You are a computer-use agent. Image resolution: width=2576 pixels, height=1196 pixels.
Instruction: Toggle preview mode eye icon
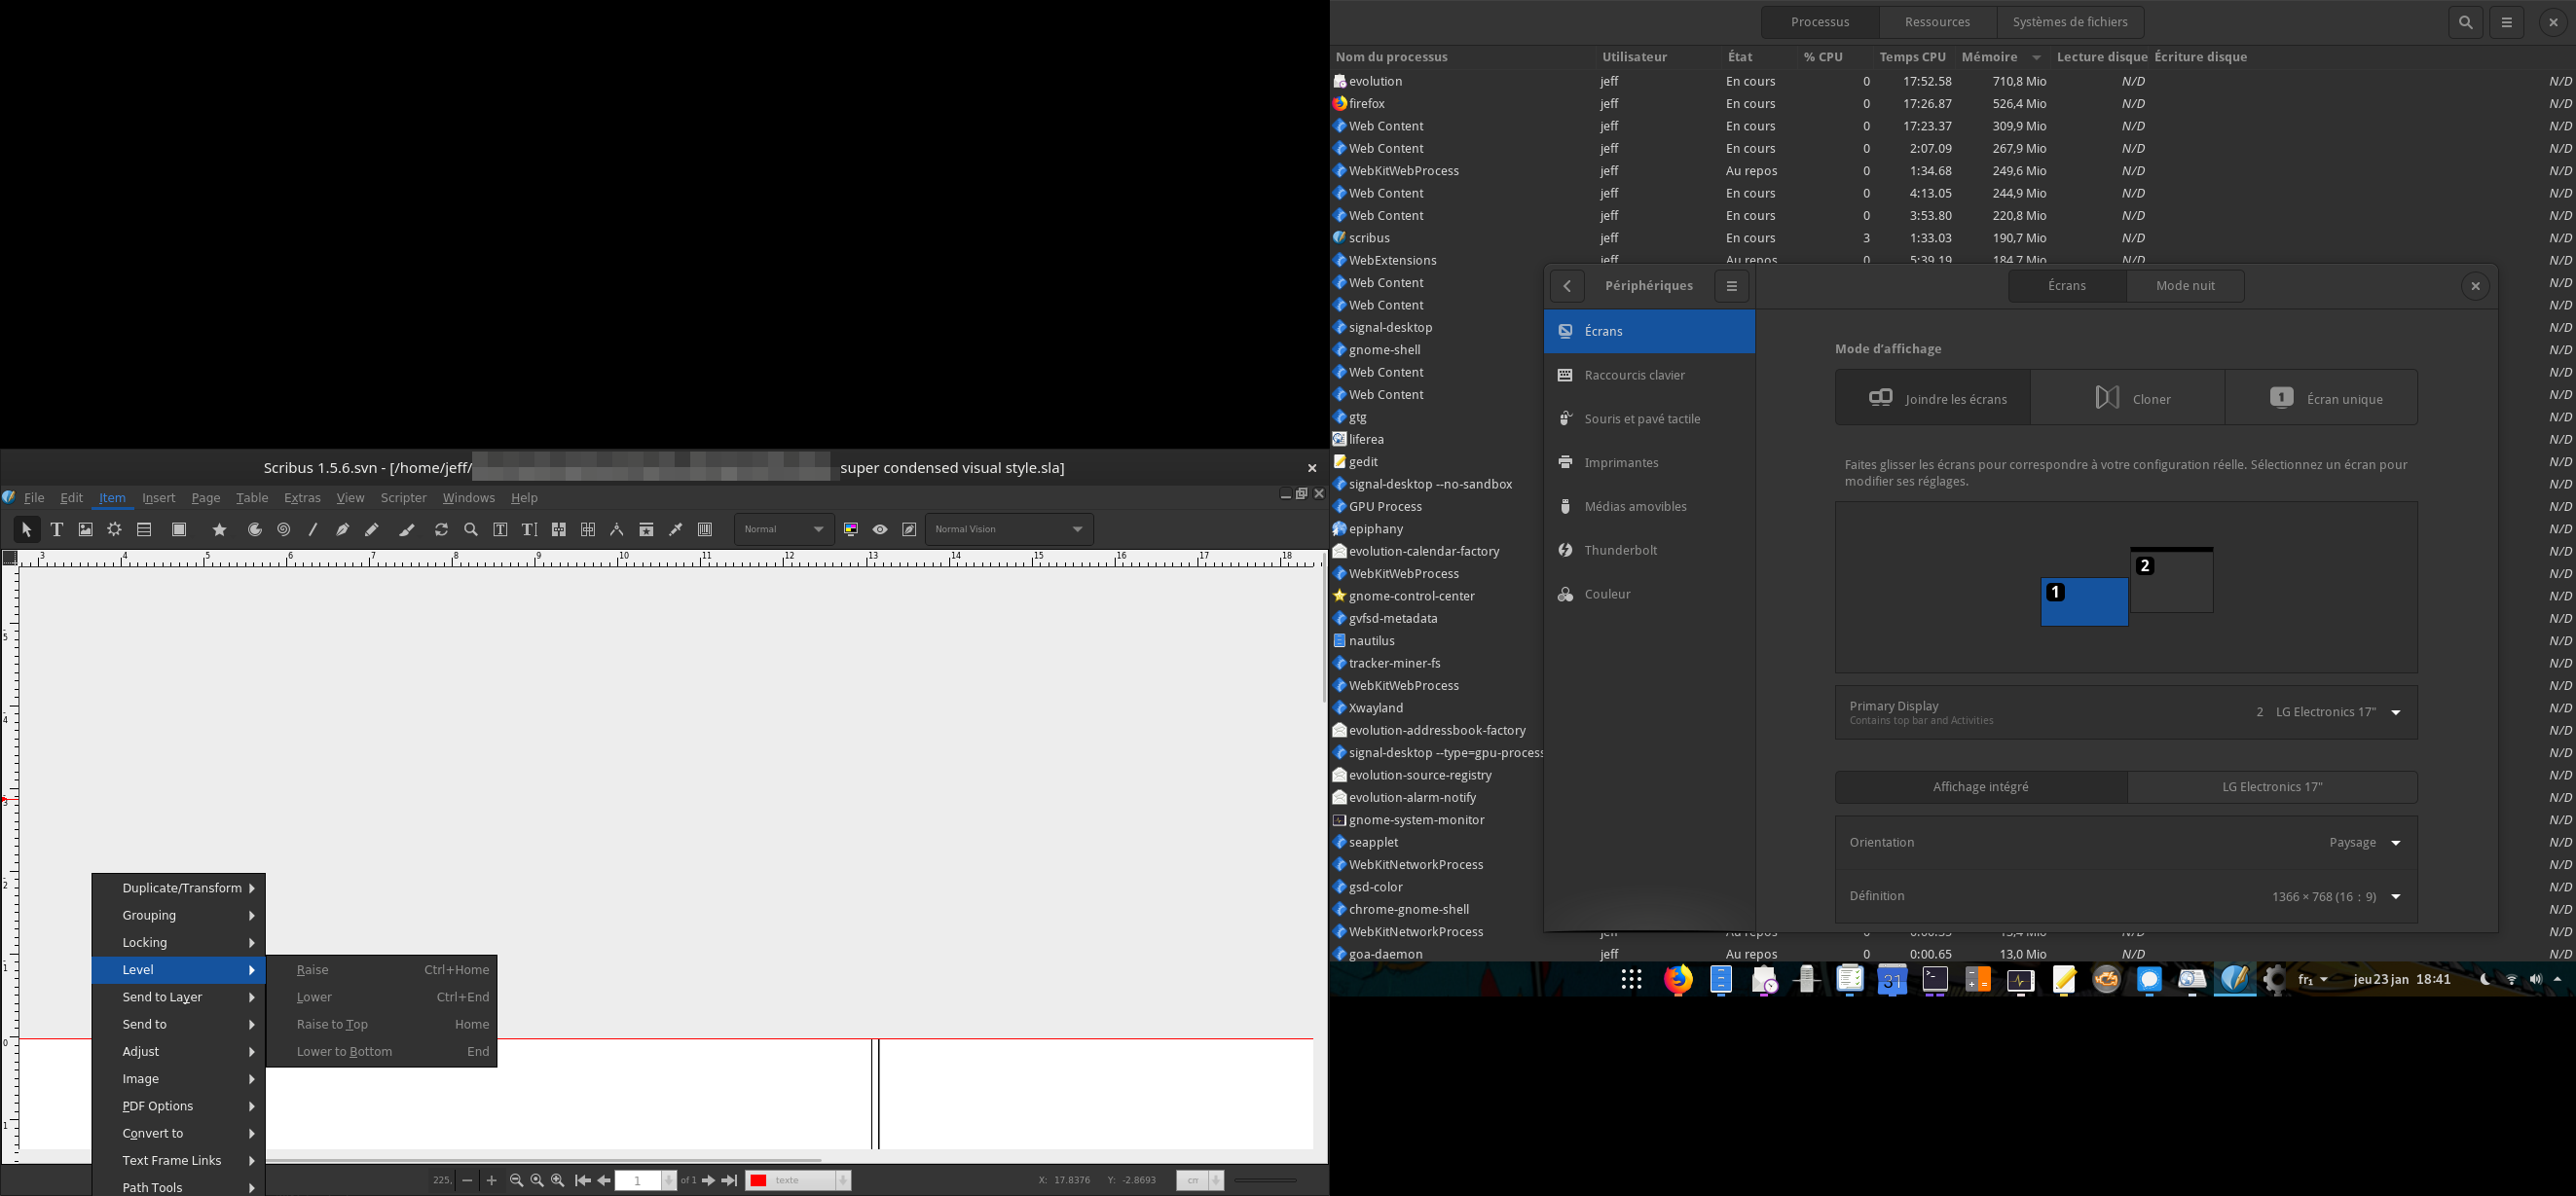click(880, 530)
